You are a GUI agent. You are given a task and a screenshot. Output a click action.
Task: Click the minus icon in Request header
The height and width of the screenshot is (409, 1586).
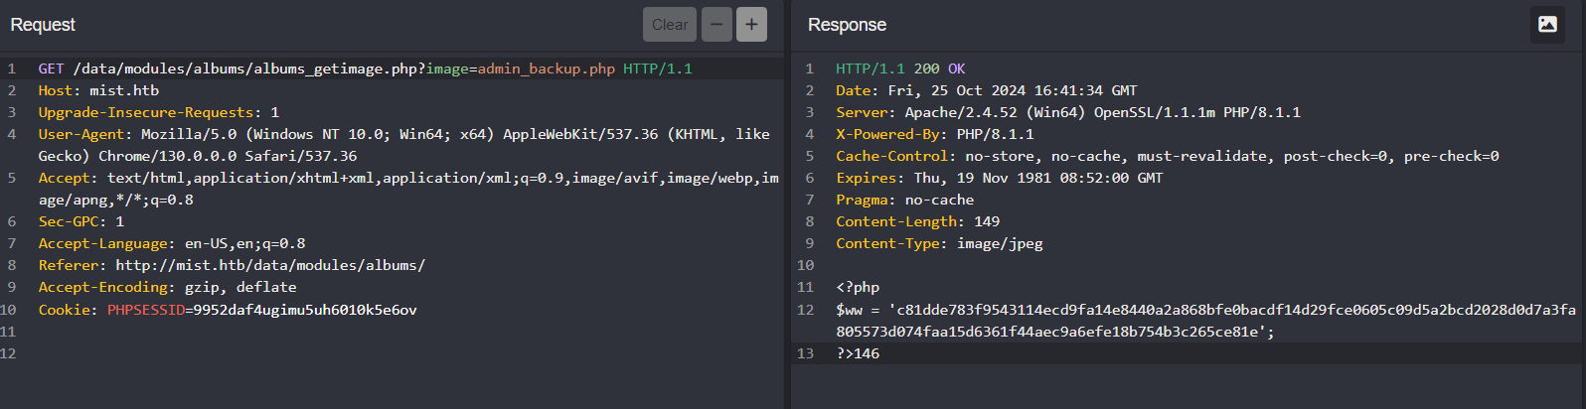716,25
